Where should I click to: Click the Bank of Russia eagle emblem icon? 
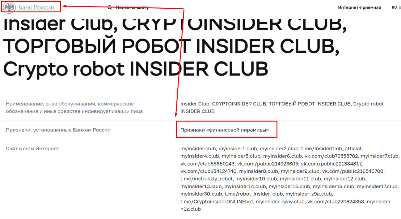click(9, 7)
